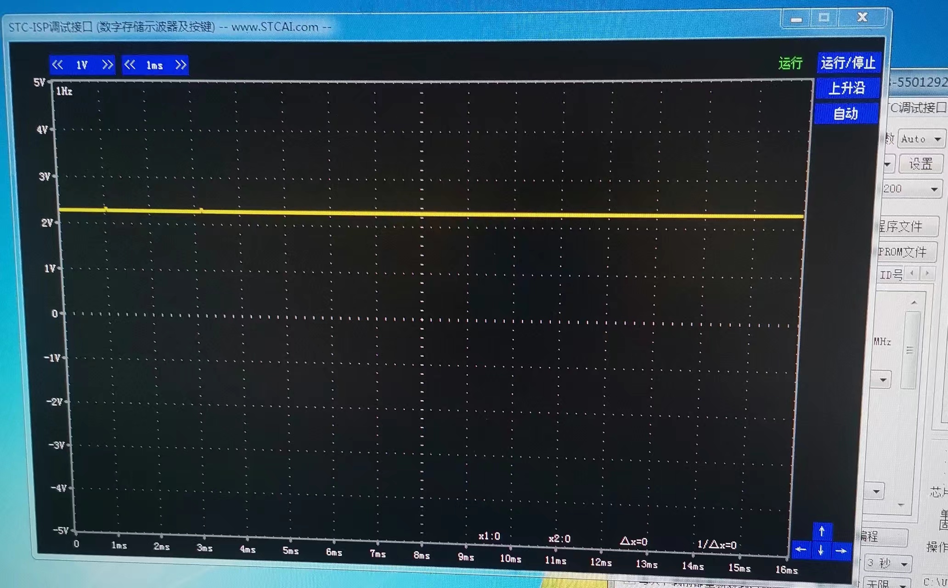Click the green 运行 running status text
Screen dimensions: 948x588
click(790, 63)
